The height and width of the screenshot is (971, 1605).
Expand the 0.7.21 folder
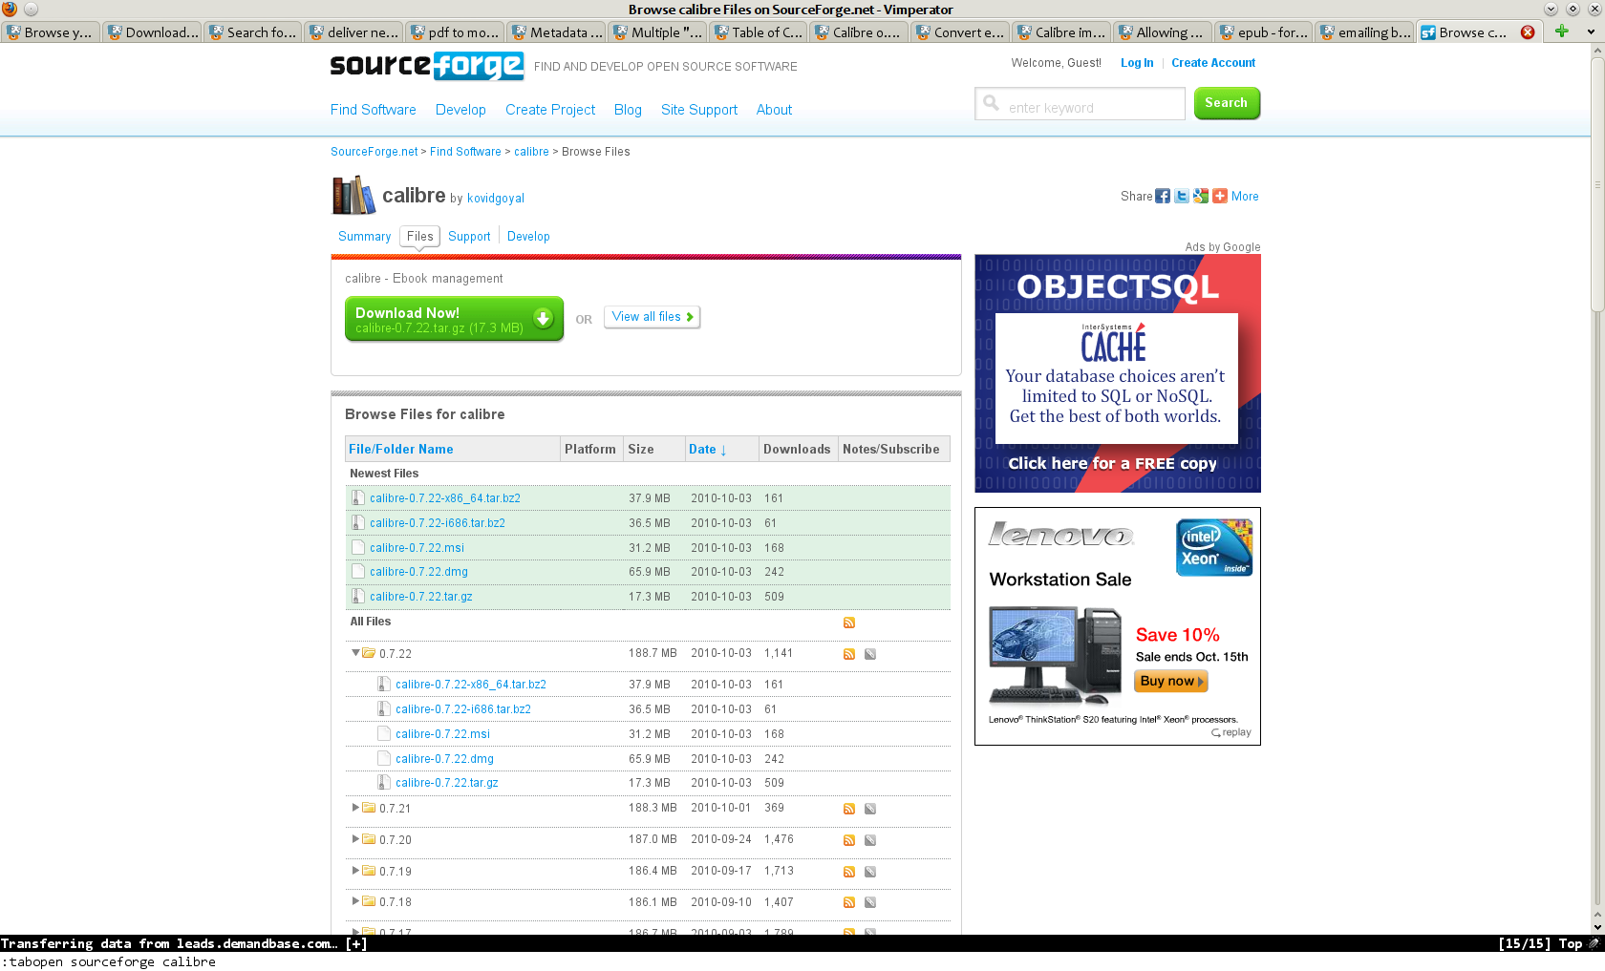click(355, 808)
